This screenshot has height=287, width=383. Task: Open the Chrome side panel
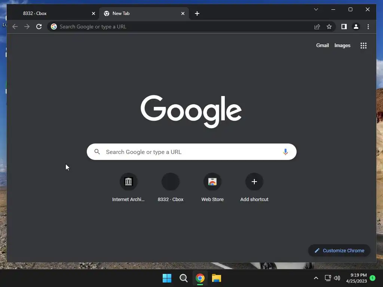pyautogui.click(x=344, y=27)
